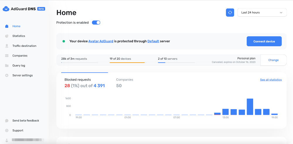
Task: Open the Last 24 hours dropdown
Action: tap(262, 13)
